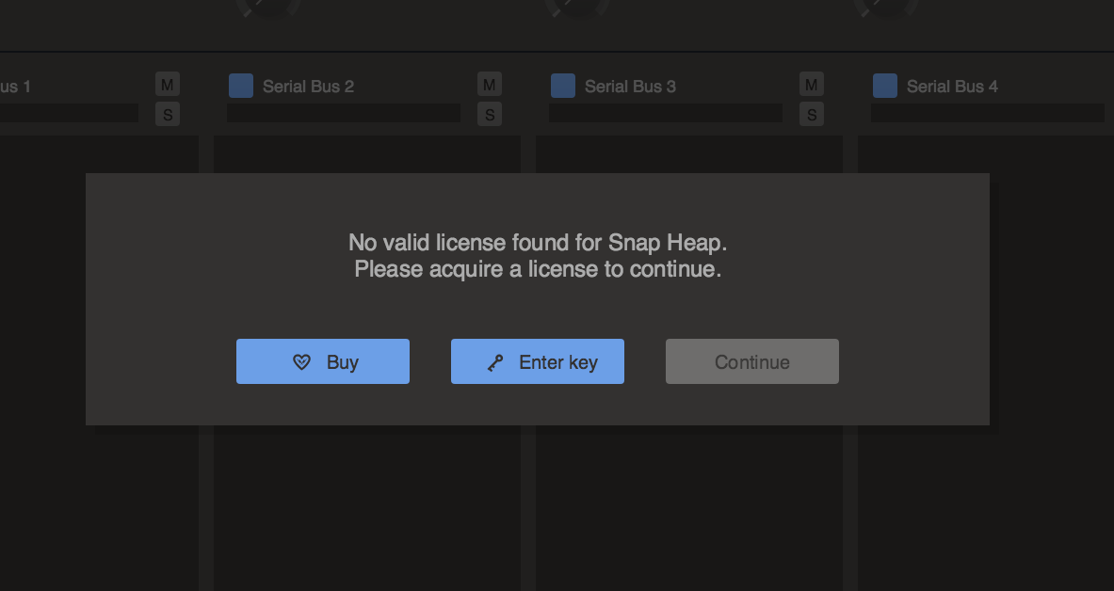Click the level bar under Serial Bus 3

[666, 113]
